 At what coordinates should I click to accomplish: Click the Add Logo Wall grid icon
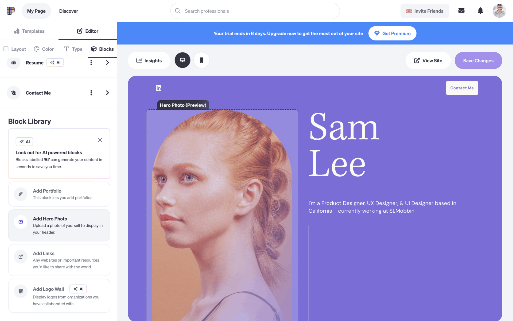click(21, 291)
